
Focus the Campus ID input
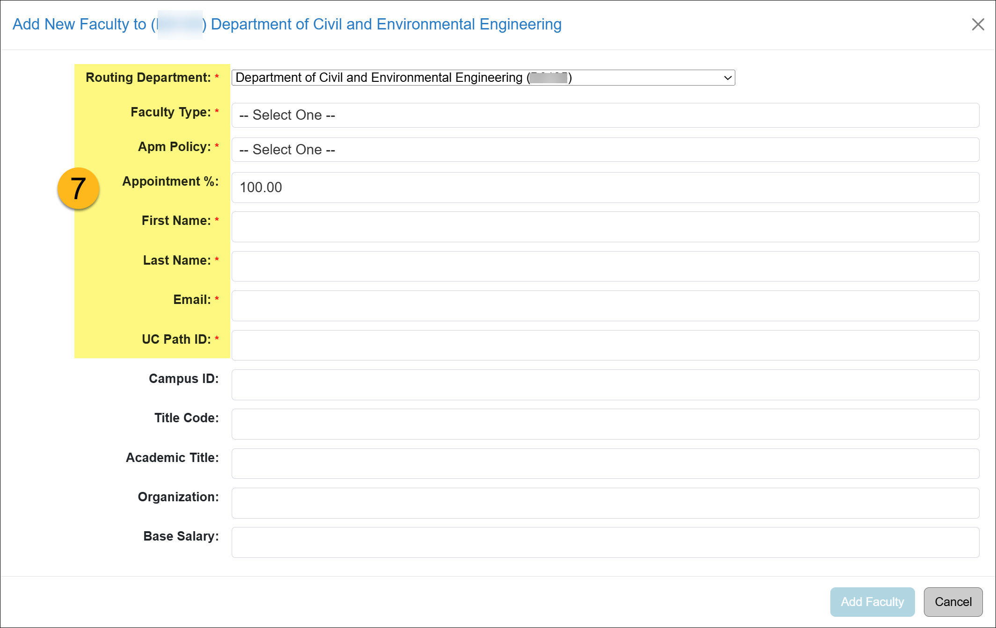[605, 385]
